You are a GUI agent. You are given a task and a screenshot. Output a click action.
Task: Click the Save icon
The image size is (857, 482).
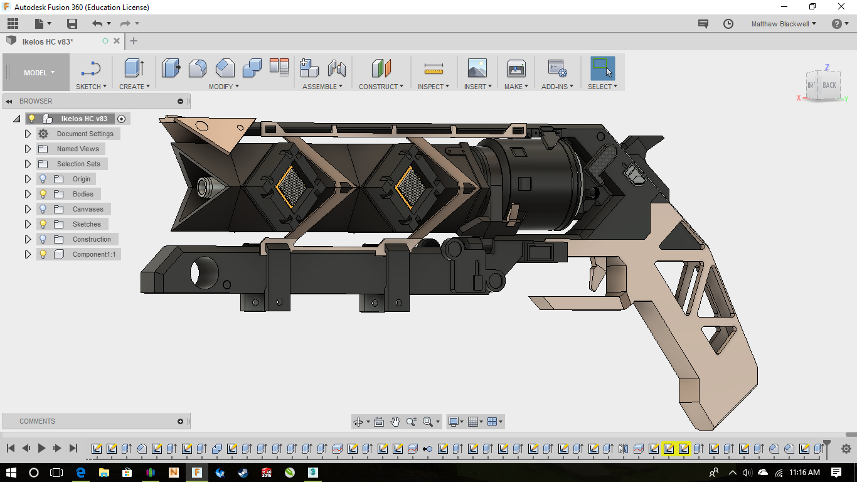click(72, 24)
